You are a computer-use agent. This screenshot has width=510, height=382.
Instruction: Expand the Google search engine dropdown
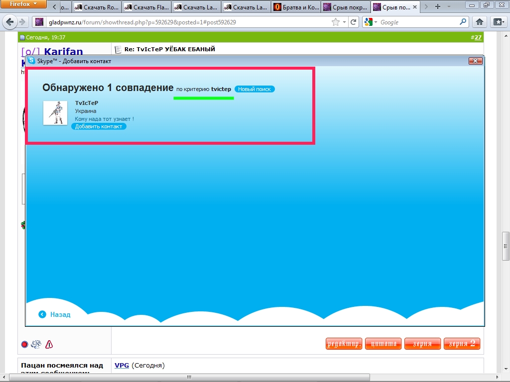tap(371, 22)
